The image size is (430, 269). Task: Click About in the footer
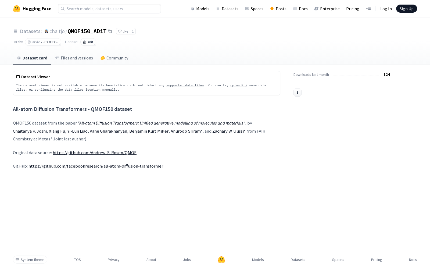(x=151, y=260)
